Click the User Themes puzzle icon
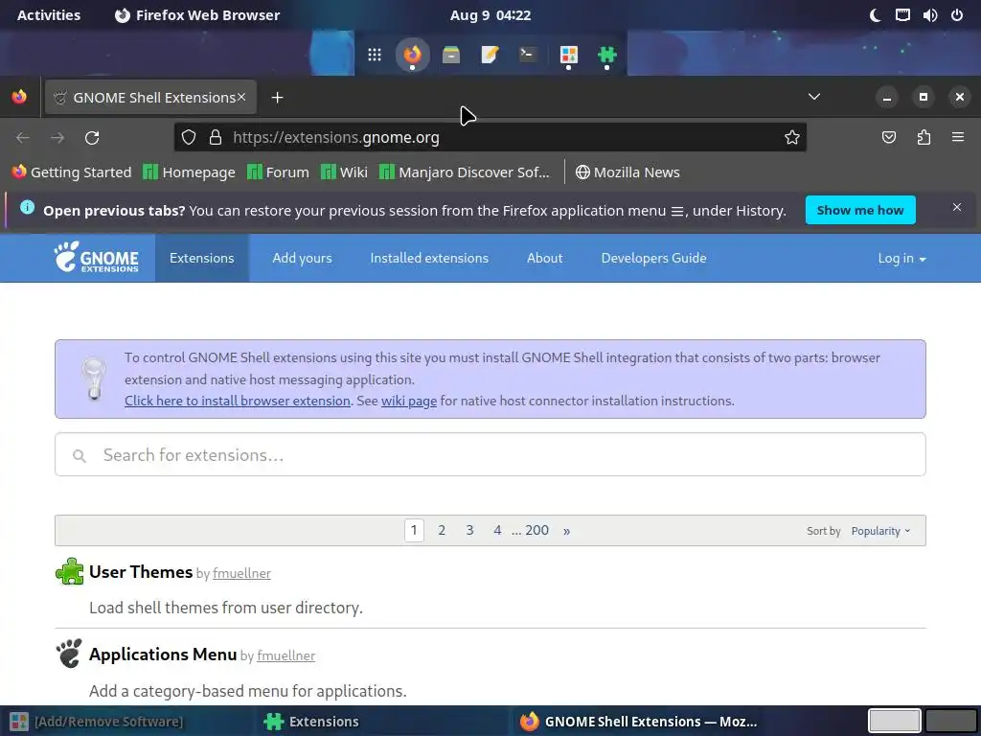Viewport: 981px width, 736px height. [x=69, y=571]
